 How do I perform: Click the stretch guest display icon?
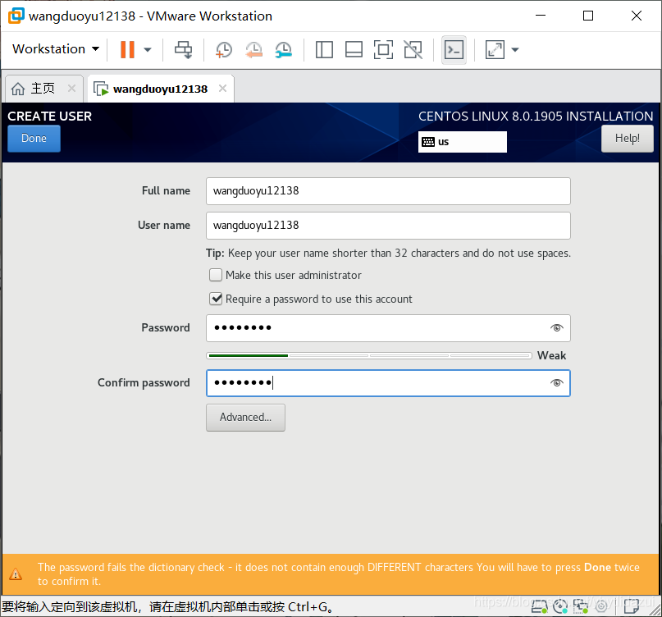[495, 49]
